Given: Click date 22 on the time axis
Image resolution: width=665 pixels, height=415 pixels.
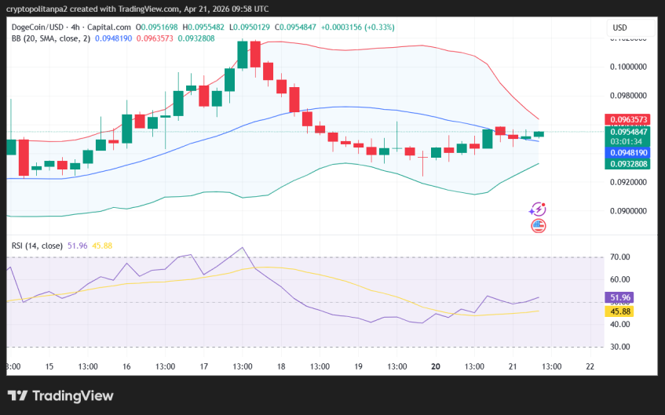Looking at the screenshot, I should click(590, 366).
